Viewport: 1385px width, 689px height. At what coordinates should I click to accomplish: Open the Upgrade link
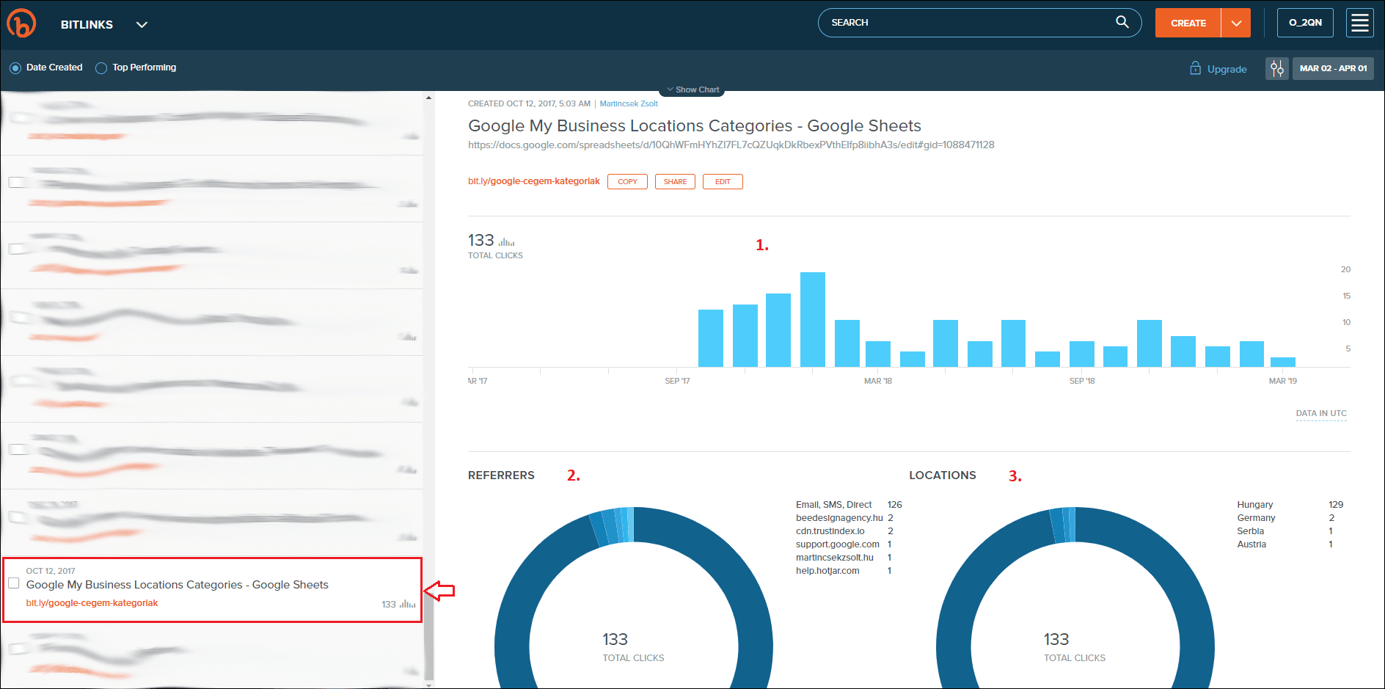[1227, 69]
